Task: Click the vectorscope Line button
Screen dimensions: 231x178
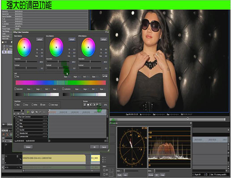Action: click(125, 175)
